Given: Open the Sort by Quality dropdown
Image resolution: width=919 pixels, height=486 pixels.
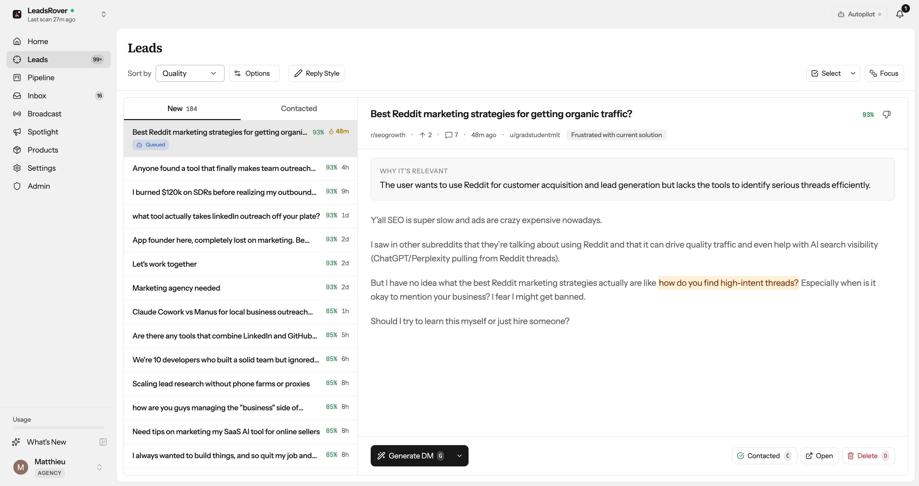Looking at the screenshot, I should pos(190,73).
